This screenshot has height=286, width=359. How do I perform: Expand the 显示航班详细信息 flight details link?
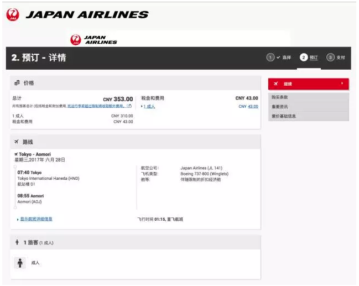[36, 219]
